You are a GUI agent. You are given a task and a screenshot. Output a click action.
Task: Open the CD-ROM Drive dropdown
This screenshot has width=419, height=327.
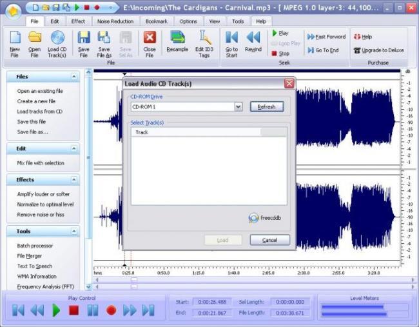point(238,106)
